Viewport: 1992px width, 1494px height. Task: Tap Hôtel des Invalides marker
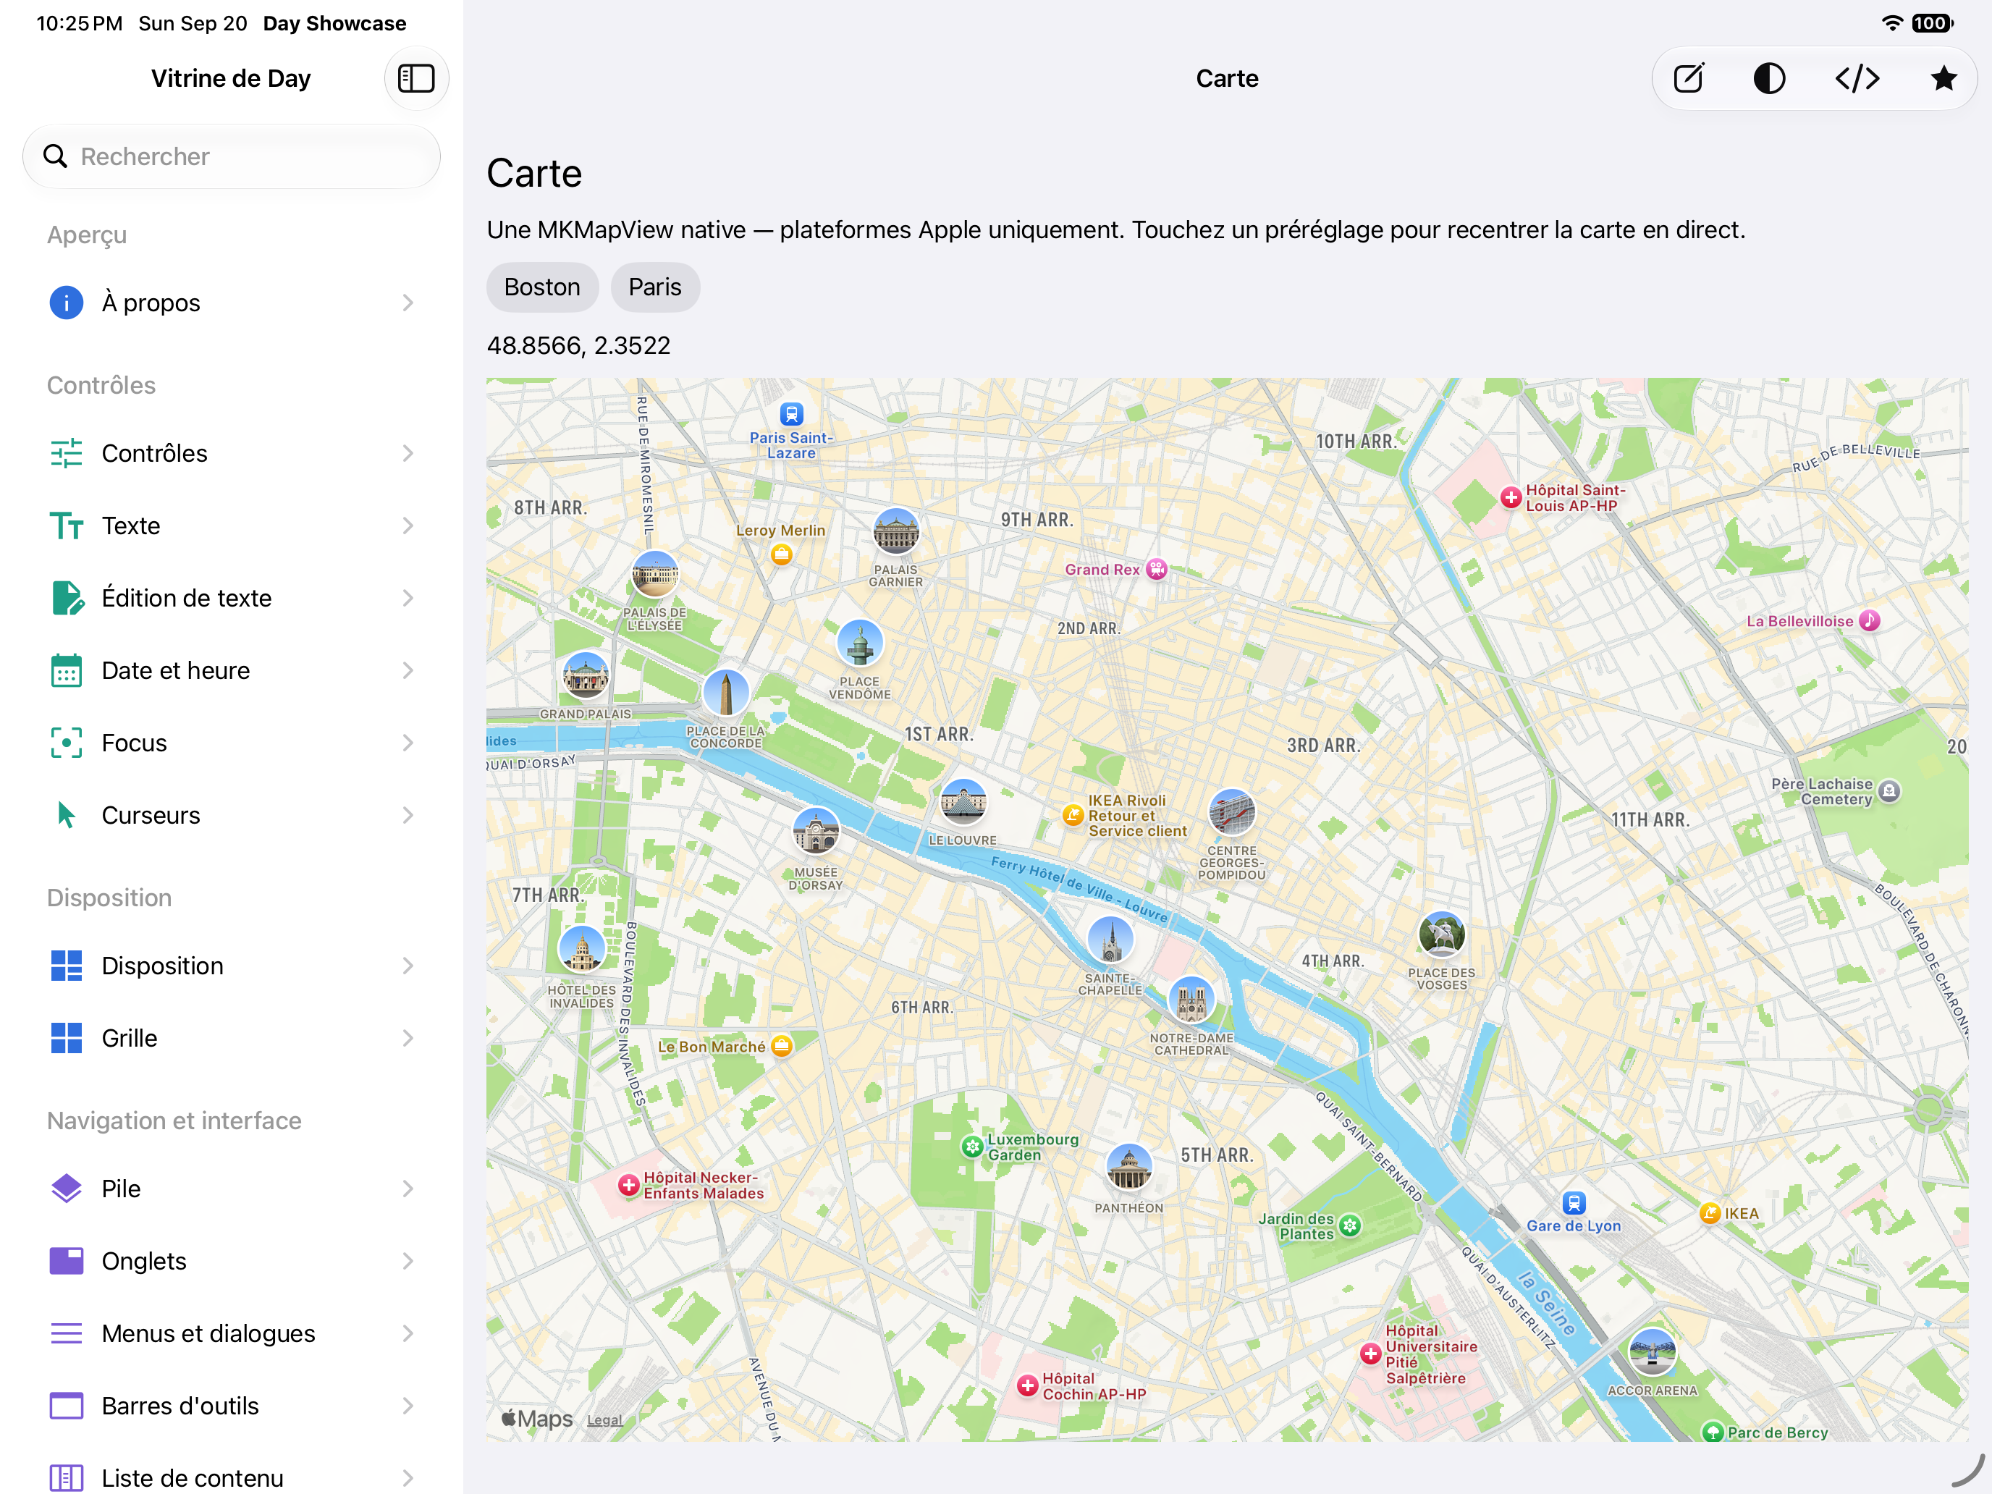coord(582,949)
